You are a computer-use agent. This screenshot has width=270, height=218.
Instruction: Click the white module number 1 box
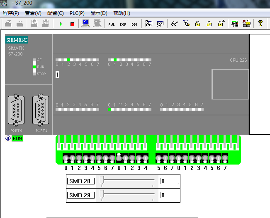click(57, 75)
